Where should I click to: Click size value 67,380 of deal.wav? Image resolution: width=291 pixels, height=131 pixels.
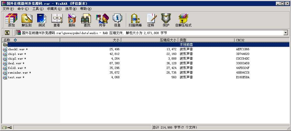click(x=114, y=63)
